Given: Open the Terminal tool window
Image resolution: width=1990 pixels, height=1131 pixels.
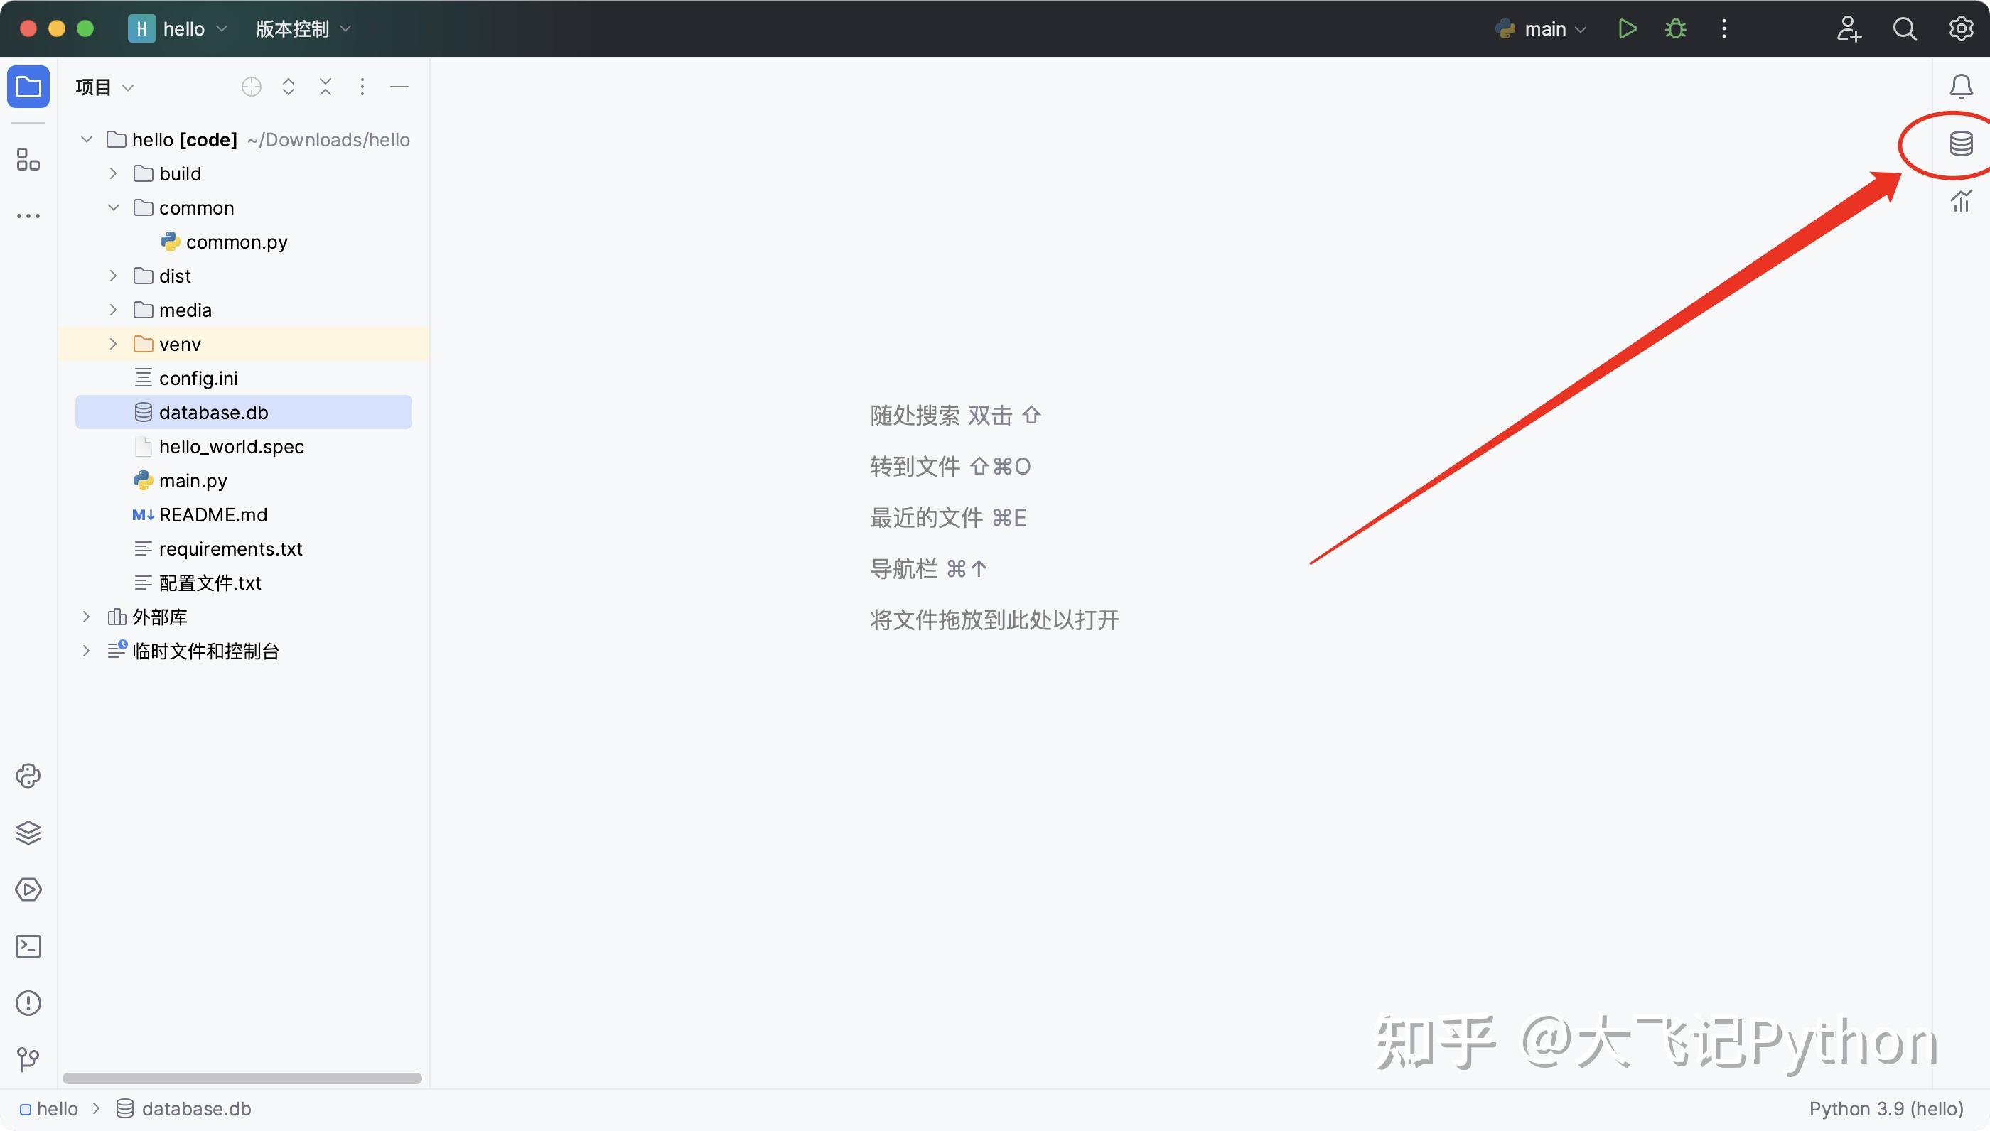Looking at the screenshot, I should pos(28,946).
